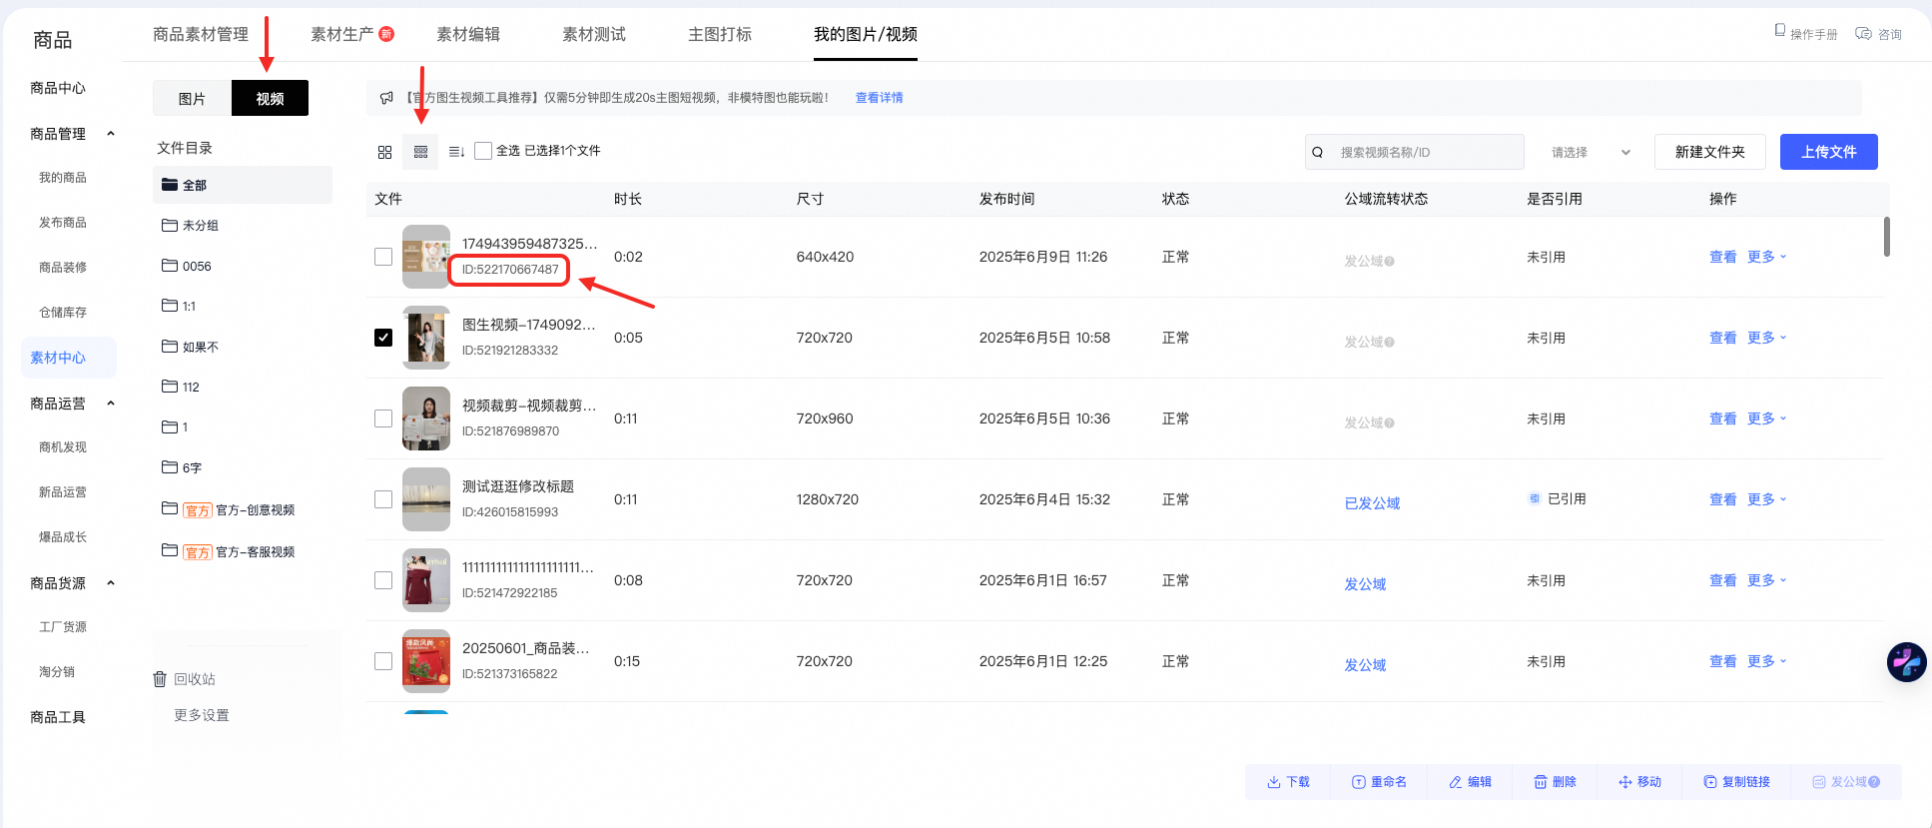This screenshot has width=1932, height=828.
Task: Click the 搜索视频名称/ID search field
Action: 1415,152
